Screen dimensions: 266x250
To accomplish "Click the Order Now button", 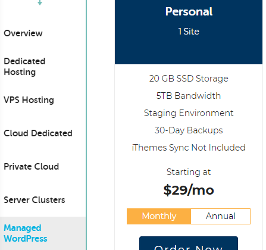I will [x=189, y=243].
